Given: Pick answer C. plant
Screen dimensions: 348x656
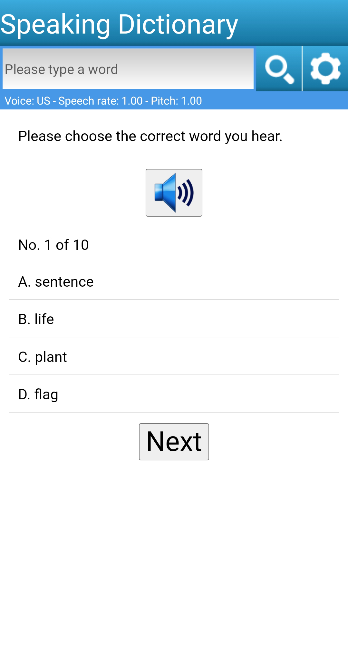Looking at the screenshot, I should pos(43,357).
